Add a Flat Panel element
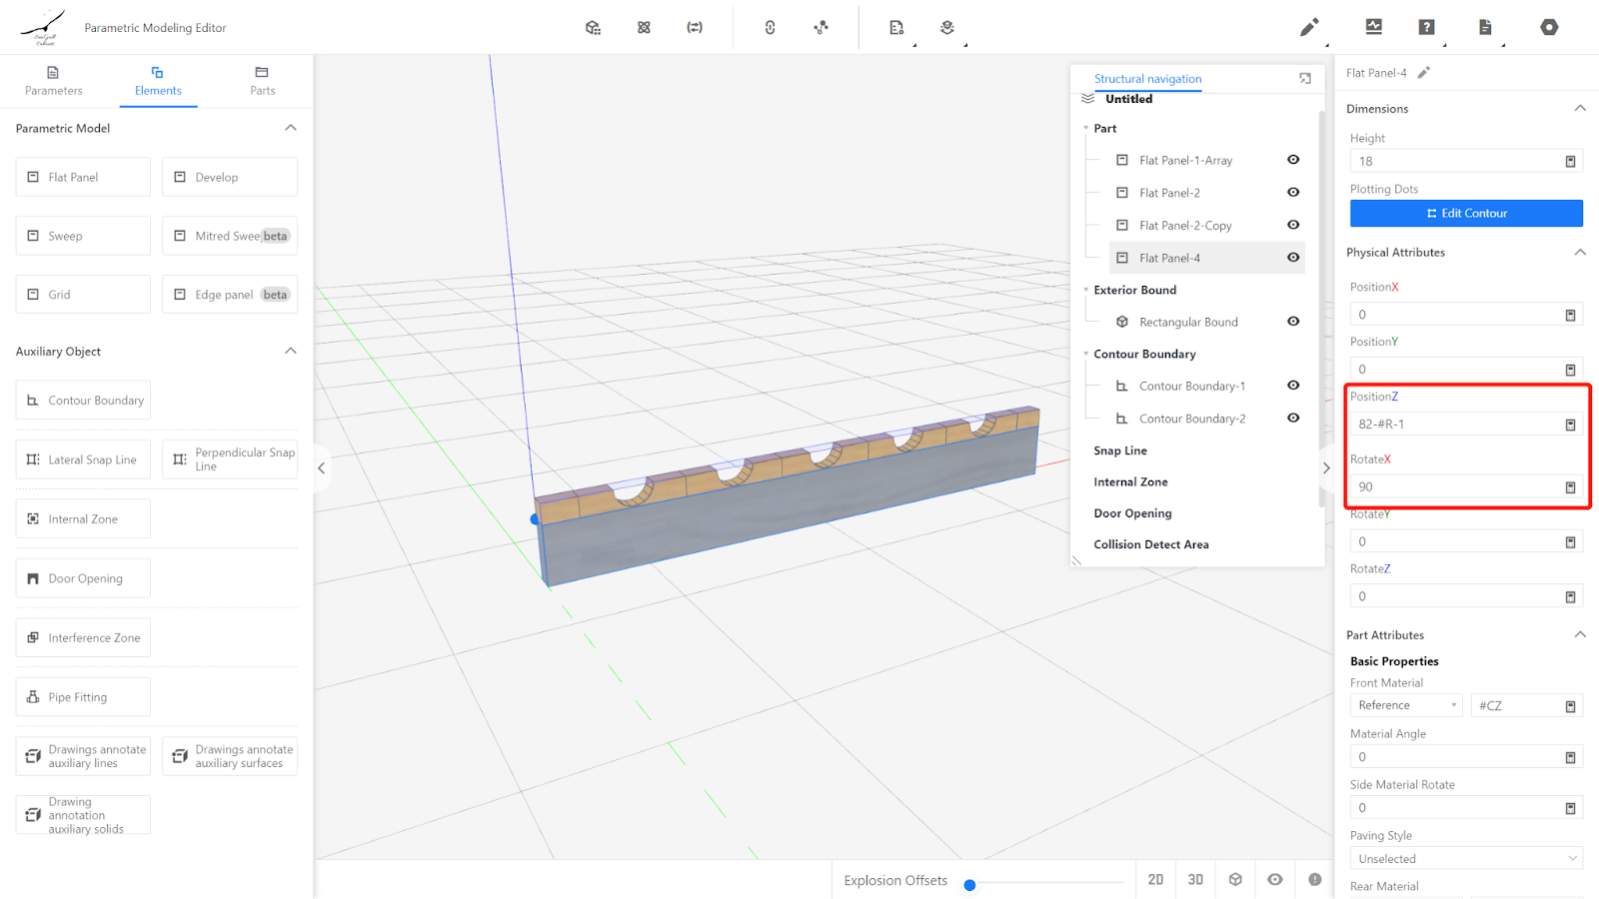 tap(83, 178)
